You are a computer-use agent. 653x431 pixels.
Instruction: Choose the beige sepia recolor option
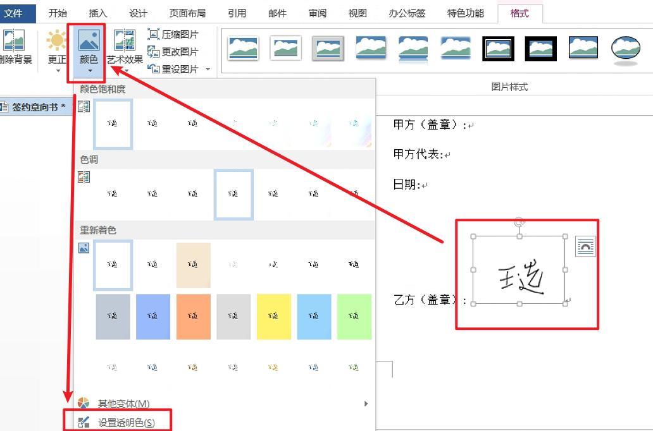tap(193, 265)
